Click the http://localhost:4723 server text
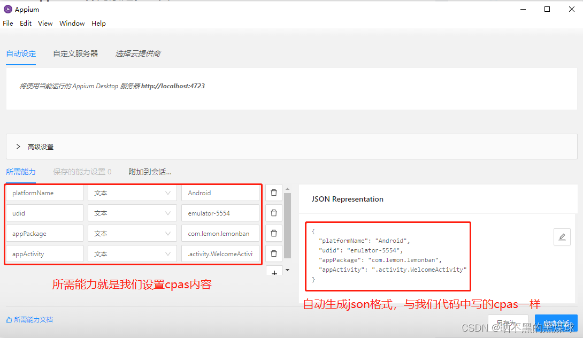 (173, 86)
